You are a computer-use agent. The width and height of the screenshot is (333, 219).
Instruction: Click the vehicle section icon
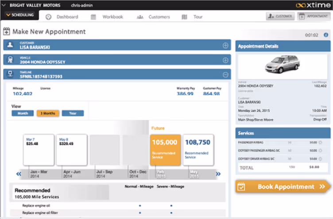tap(10, 60)
